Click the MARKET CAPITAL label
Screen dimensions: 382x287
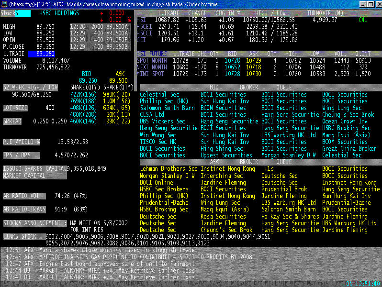tap(35, 176)
